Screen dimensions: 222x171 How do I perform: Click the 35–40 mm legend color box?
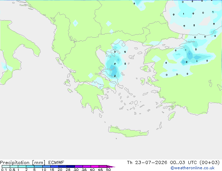(x=87, y=166)
